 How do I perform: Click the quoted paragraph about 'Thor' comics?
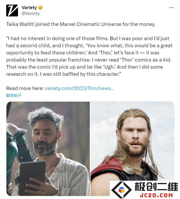89,56
